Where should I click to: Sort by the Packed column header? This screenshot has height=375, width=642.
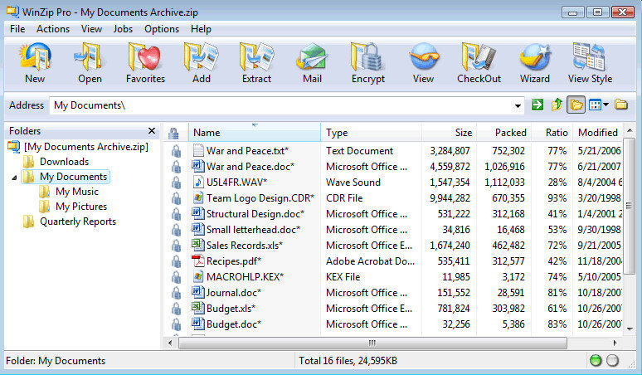coord(504,133)
